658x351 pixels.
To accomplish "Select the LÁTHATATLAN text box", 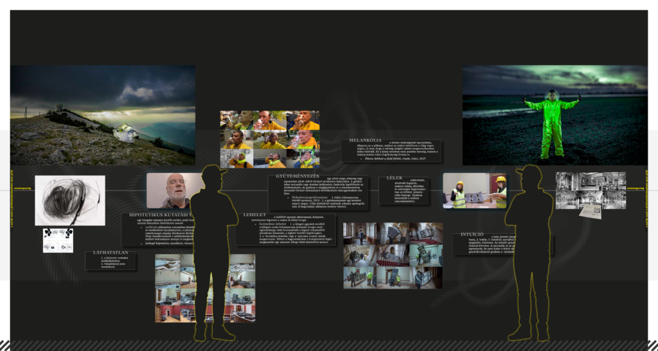I will [x=111, y=260].
